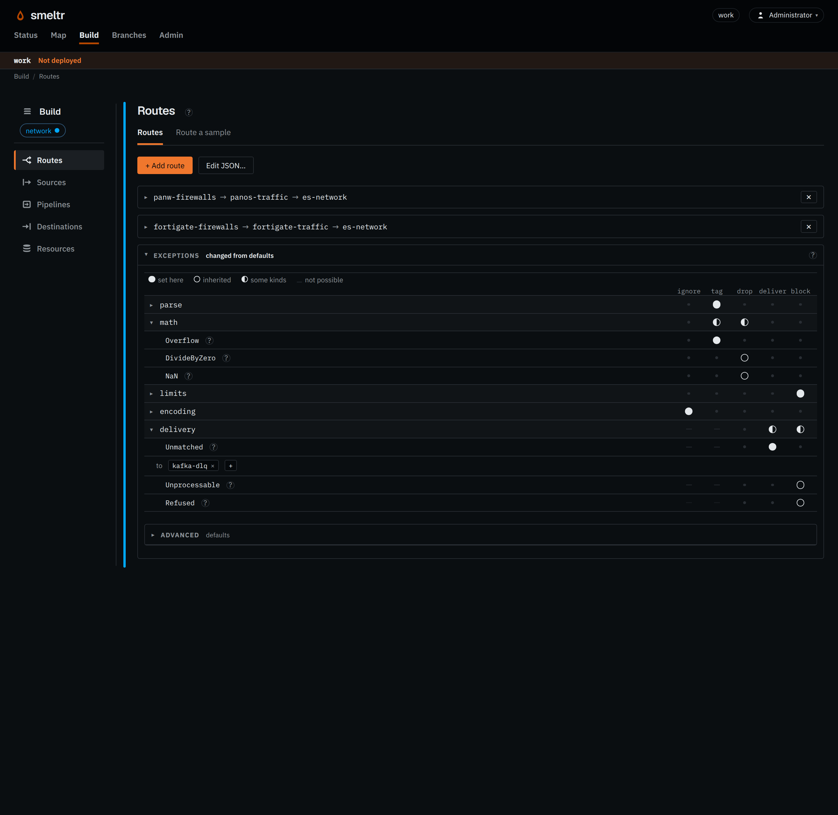This screenshot has height=815, width=838.
Task: Click the Add route button
Action: (x=165, y=166)
